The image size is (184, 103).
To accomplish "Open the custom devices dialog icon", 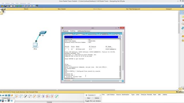I will click(x=37, y=6).
